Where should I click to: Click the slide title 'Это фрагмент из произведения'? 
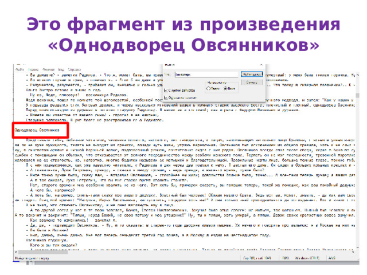183,24
